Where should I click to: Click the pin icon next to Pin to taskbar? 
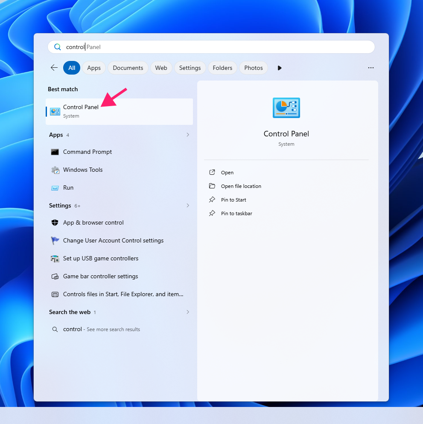pyautogui.click(x=212, y=213)
